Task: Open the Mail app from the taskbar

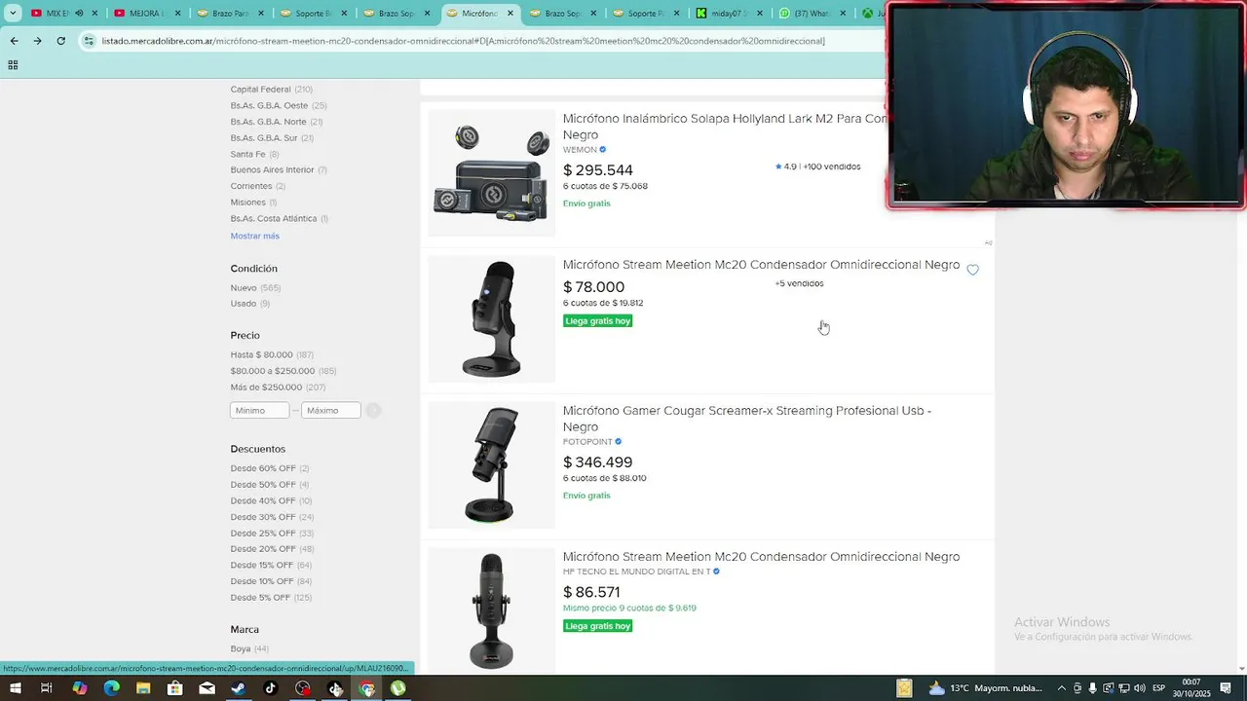Action: [207, 688]
